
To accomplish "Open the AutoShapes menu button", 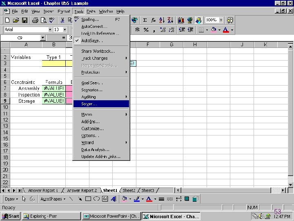I will click(53, 199).
